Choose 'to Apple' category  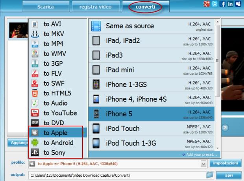pos(58,133)
